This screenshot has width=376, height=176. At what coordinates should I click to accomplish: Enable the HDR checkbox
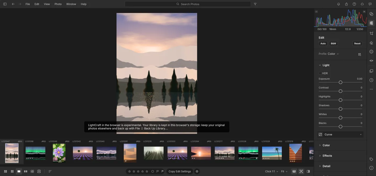320,73
